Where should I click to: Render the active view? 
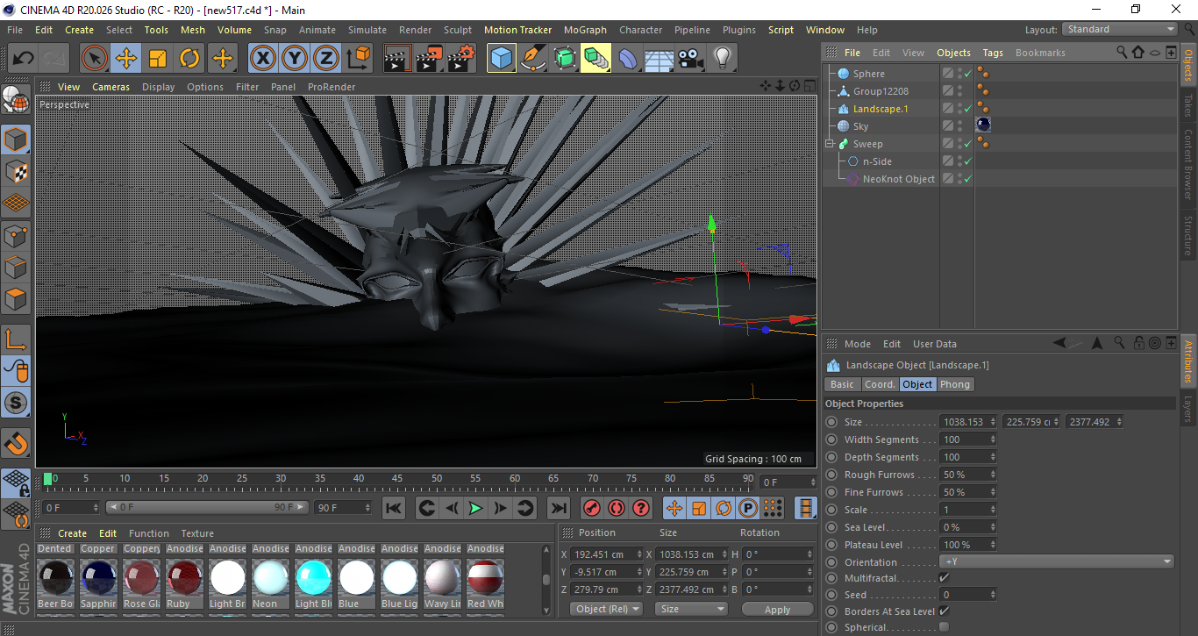[398, 59]
